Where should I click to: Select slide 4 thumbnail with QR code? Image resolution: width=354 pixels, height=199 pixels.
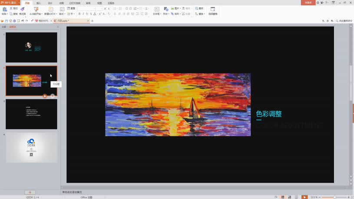31,147
